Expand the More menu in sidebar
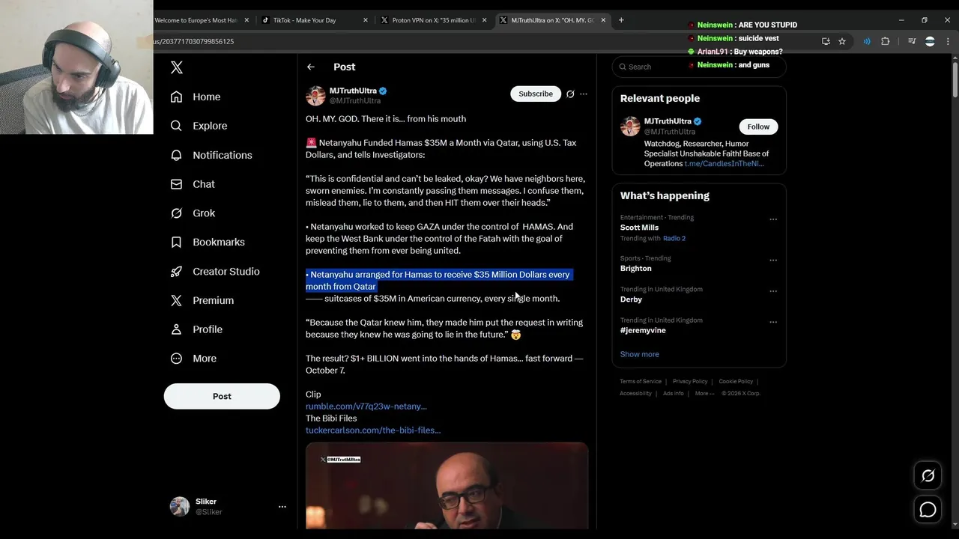Viewport: 959px width, 539px height. coord(193,359)
